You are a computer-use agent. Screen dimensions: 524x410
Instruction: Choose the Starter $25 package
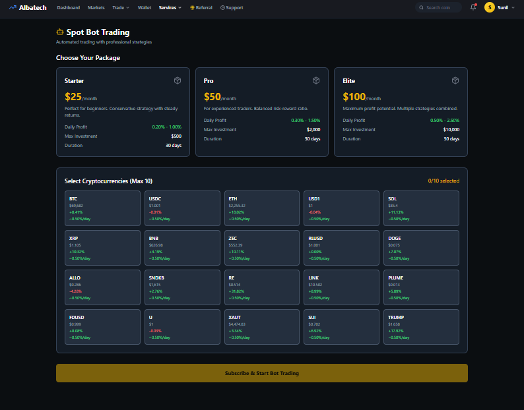coord(123,112)
